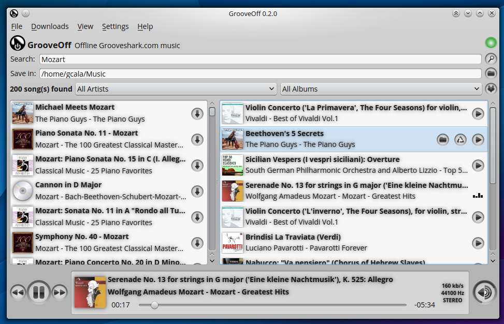Click window menu icon in title bar

[x=14, y=13]
